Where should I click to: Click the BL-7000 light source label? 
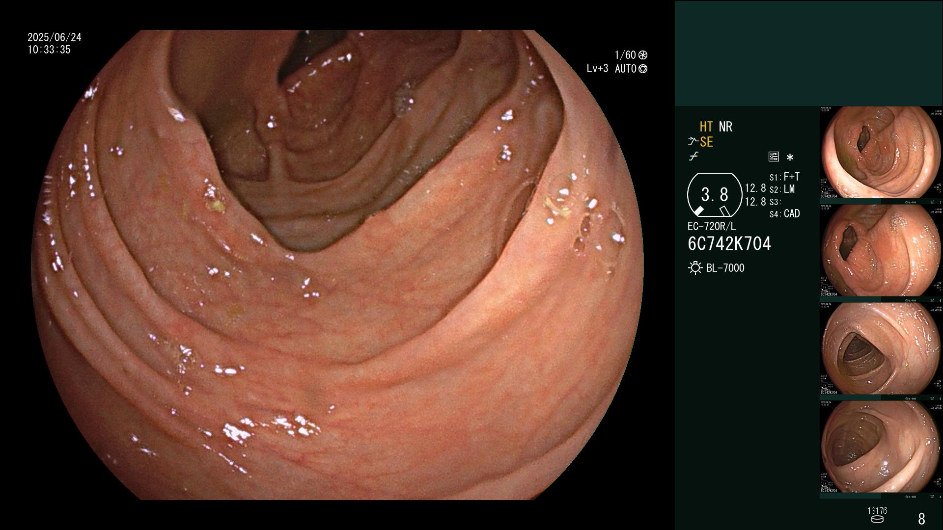(x=725, y=268)
